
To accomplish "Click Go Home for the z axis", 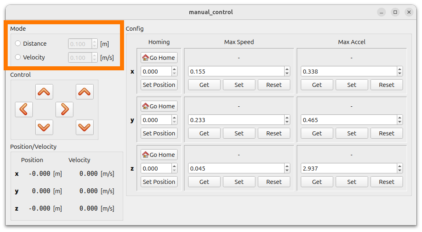I will pos(159,155).
